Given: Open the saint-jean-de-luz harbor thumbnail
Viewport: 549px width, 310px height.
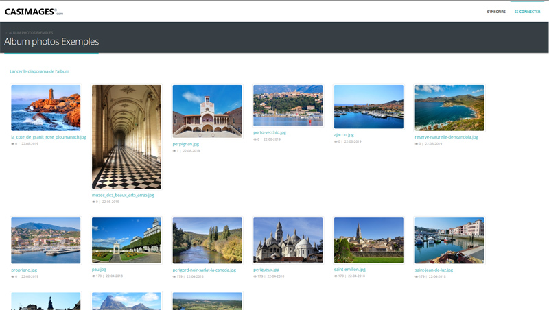Looking at the screenshot, I should (449, 240).
